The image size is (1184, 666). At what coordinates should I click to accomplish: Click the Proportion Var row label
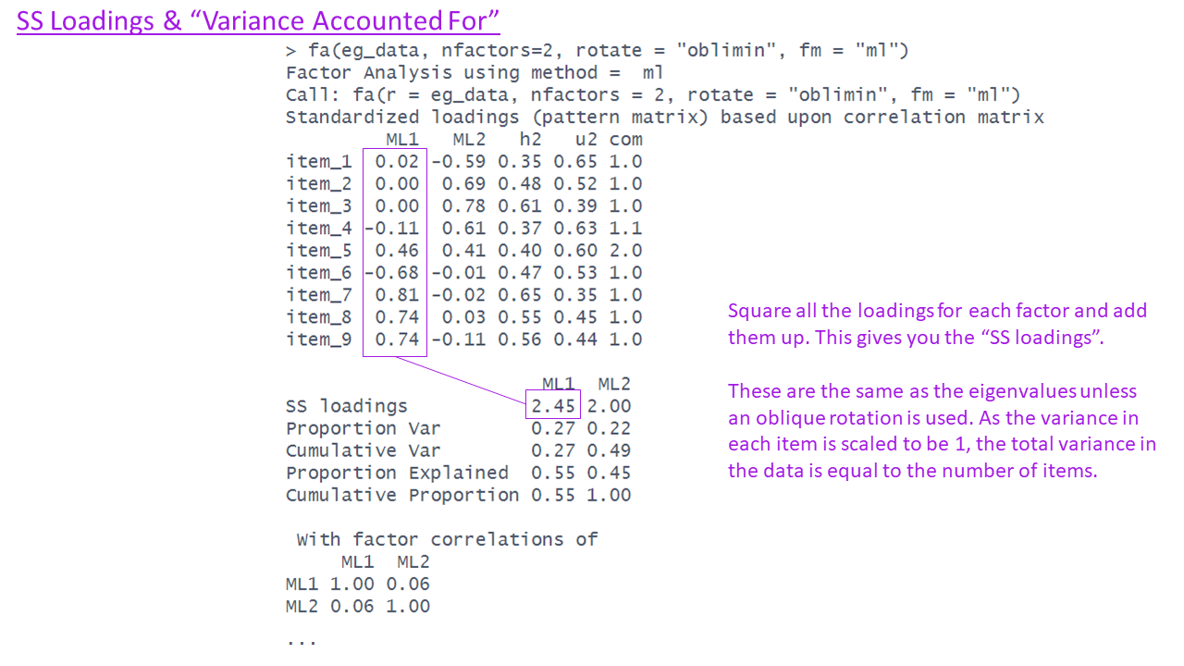coord(363,428)
